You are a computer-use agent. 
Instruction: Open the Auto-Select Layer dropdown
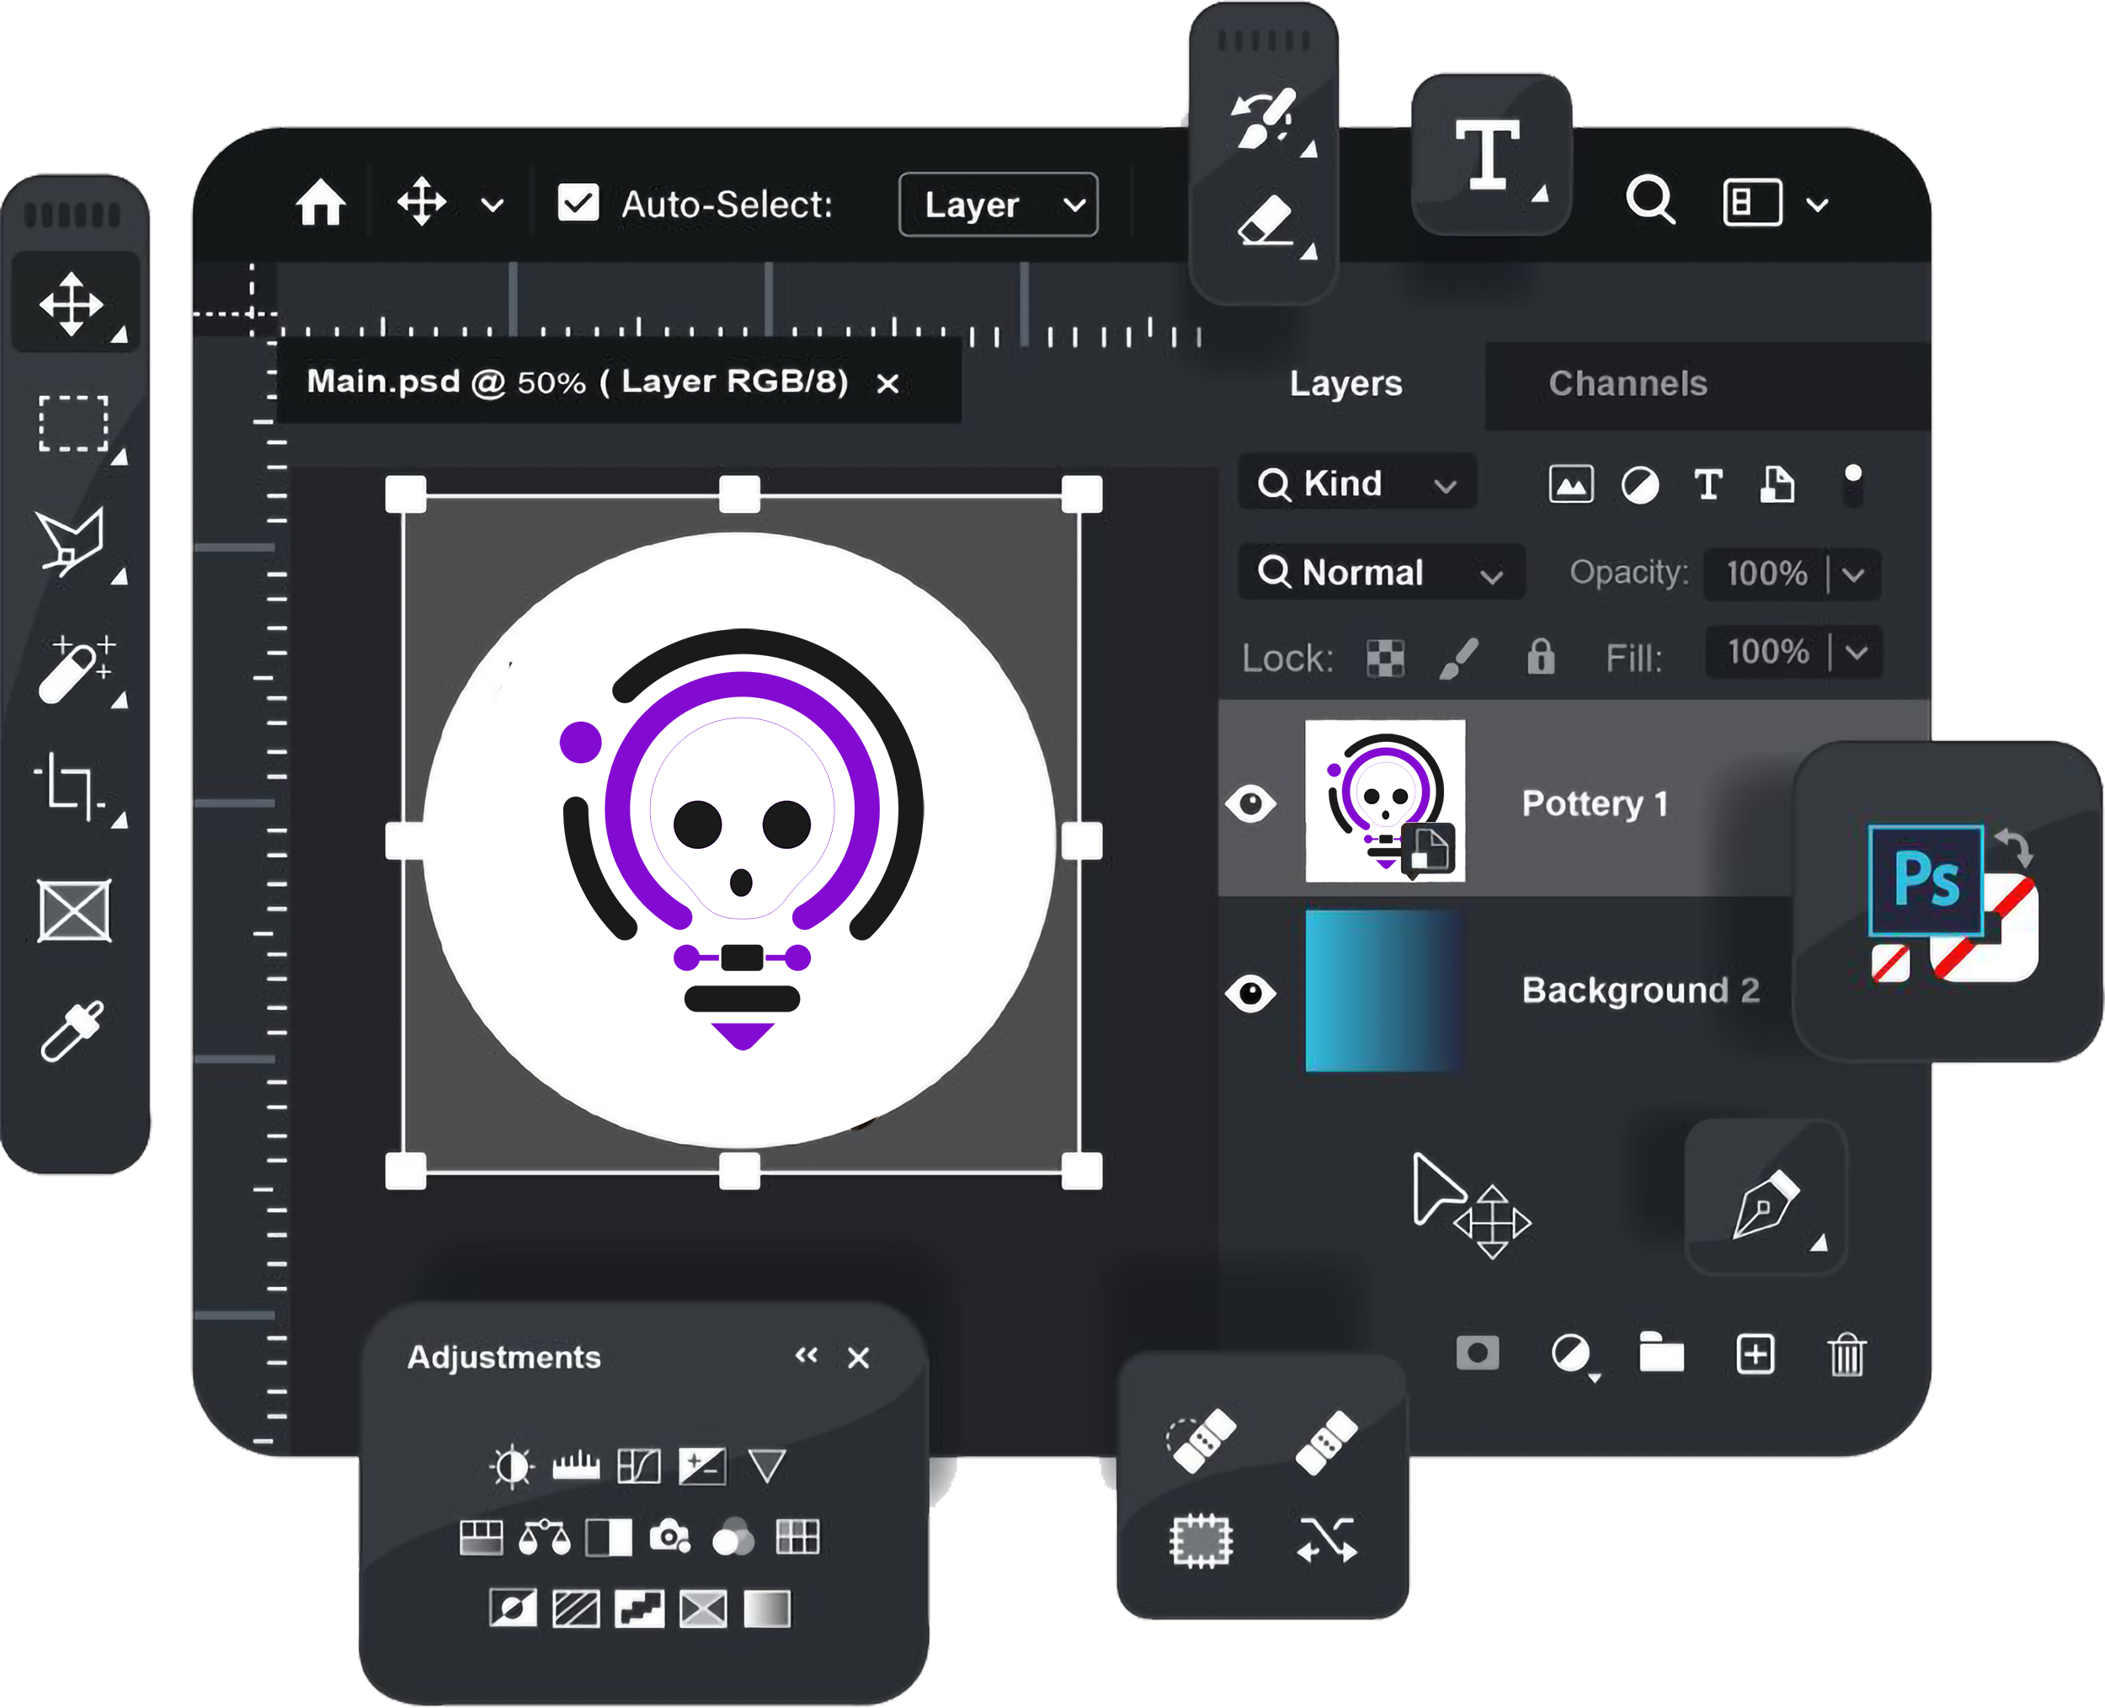coord(998,205)
